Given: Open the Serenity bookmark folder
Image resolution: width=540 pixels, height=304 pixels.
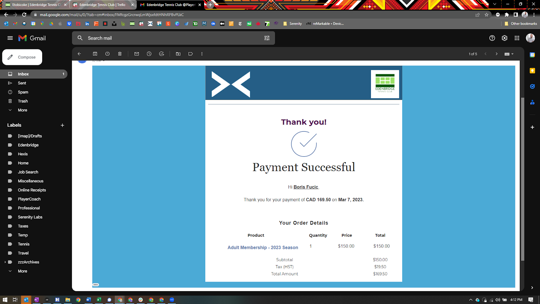Looking at the screenshot, I should [x=292, y=24].
